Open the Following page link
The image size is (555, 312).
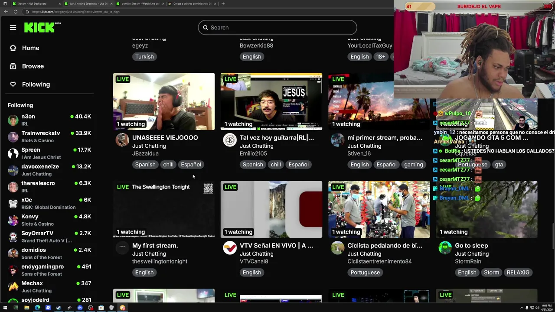pos(36,84)
